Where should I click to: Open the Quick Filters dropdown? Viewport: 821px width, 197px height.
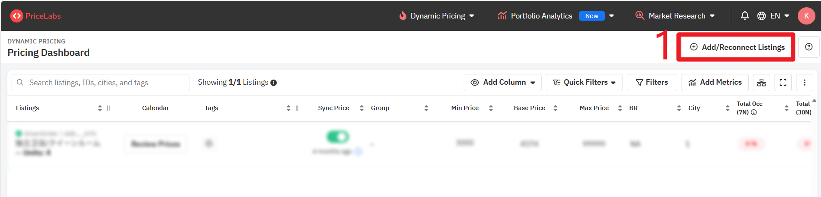[x=584, y=83]
